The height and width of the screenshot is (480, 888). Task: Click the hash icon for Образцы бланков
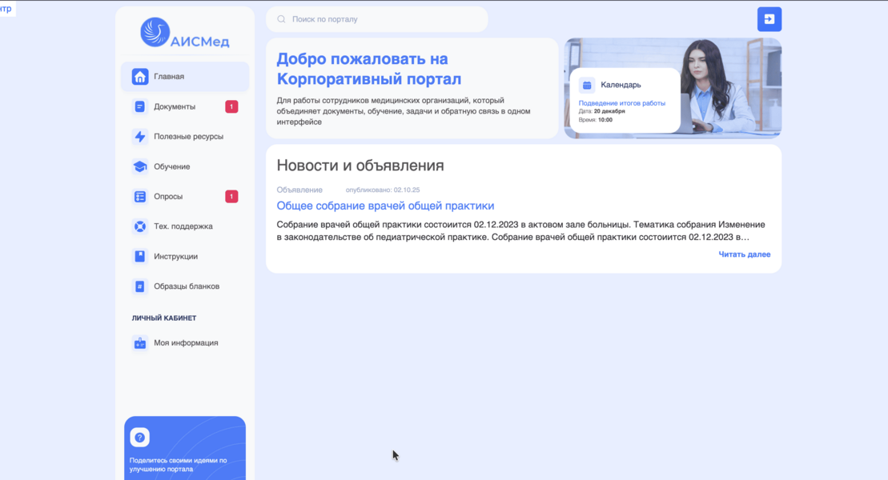click(140, 286)
